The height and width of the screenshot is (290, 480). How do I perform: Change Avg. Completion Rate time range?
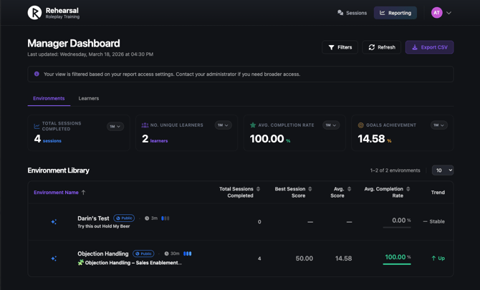330,125
